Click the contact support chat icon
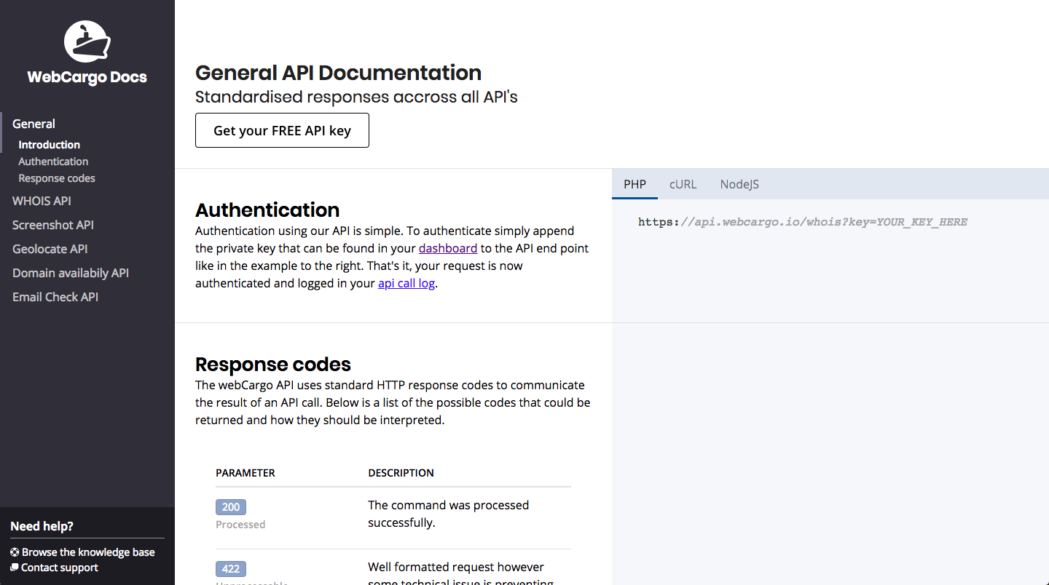 [x=15, y=568]
